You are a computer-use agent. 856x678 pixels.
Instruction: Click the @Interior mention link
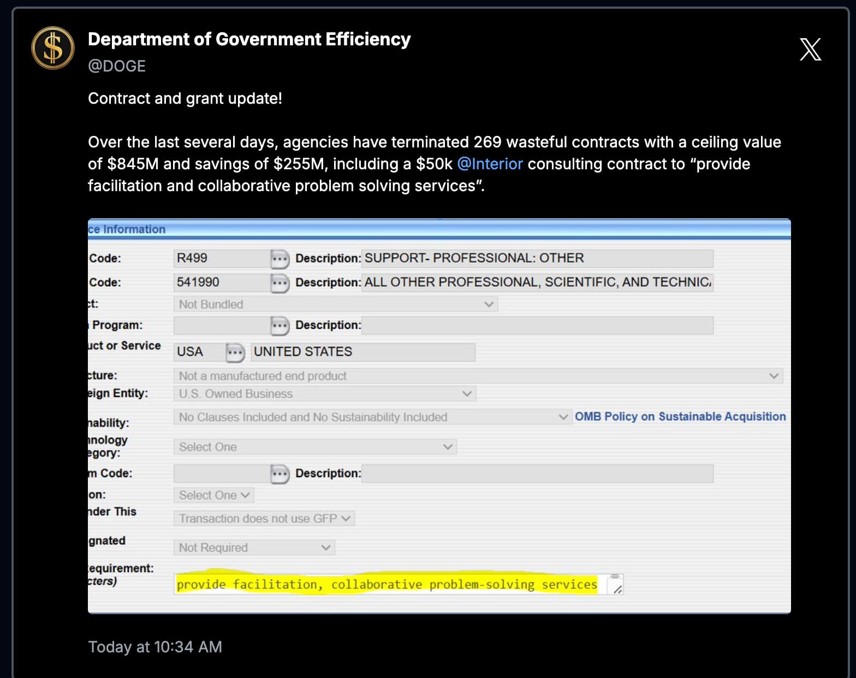(490, 164)
